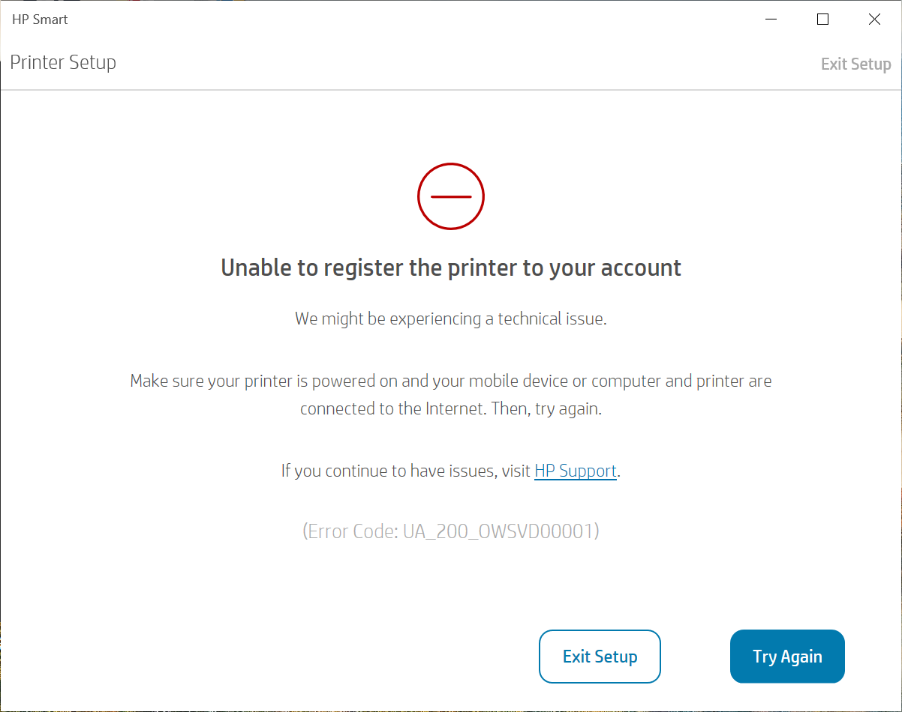This screenshot has height=712, width=902.
Task: Open HP Support from the error message
Action: click(x=575, y=471)
